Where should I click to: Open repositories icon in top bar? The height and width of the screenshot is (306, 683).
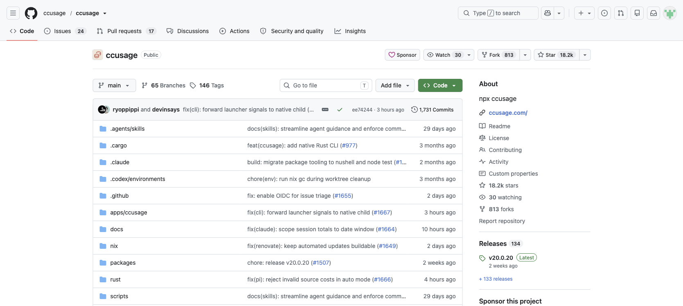[637, 13]
